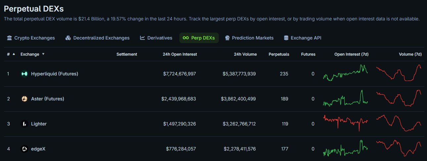Click the Hyperliquid exchange logo icon
Viewport: 427px width, 161px height.
point(24,74)
